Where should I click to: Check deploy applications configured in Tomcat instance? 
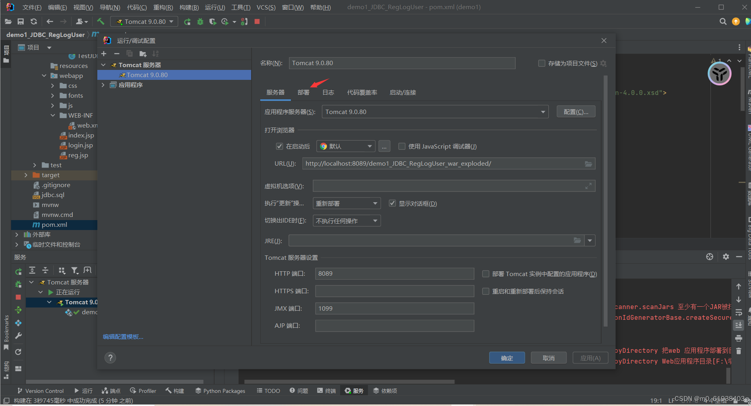point(486,274)
